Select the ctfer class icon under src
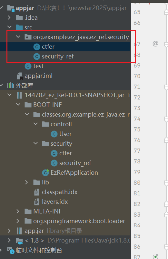This screenshot has height=259, width=168. [x=37, y=47]
